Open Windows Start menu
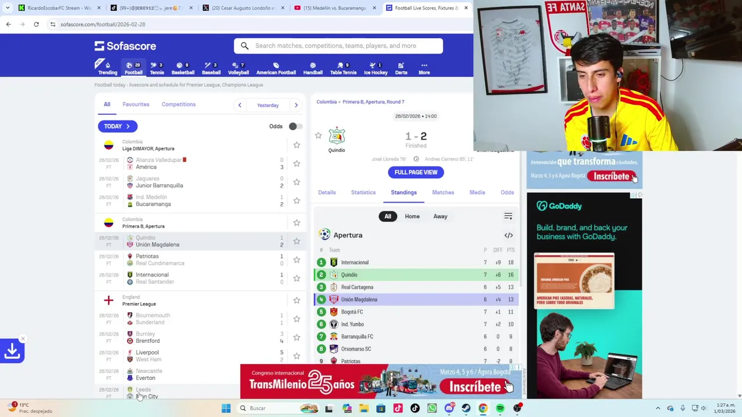Viewport: 742px width, 417px height. (226, 408)
